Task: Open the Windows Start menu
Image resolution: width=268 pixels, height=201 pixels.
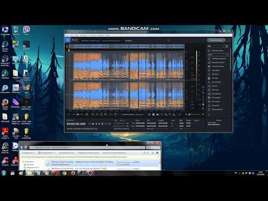Action: pos(4,173)
